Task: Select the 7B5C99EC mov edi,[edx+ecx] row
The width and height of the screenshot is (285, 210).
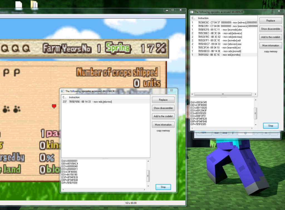Action: [224, 33]
